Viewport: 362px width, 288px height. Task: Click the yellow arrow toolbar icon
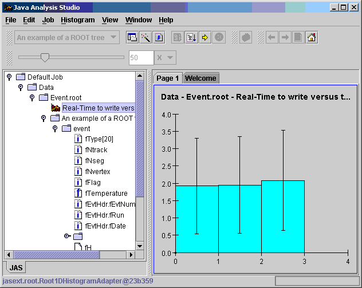(x=205, y=38)
